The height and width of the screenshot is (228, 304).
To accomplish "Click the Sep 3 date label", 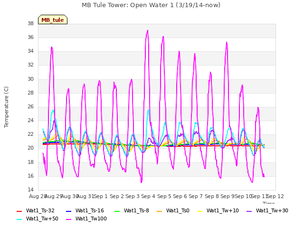I will (133, 197).
